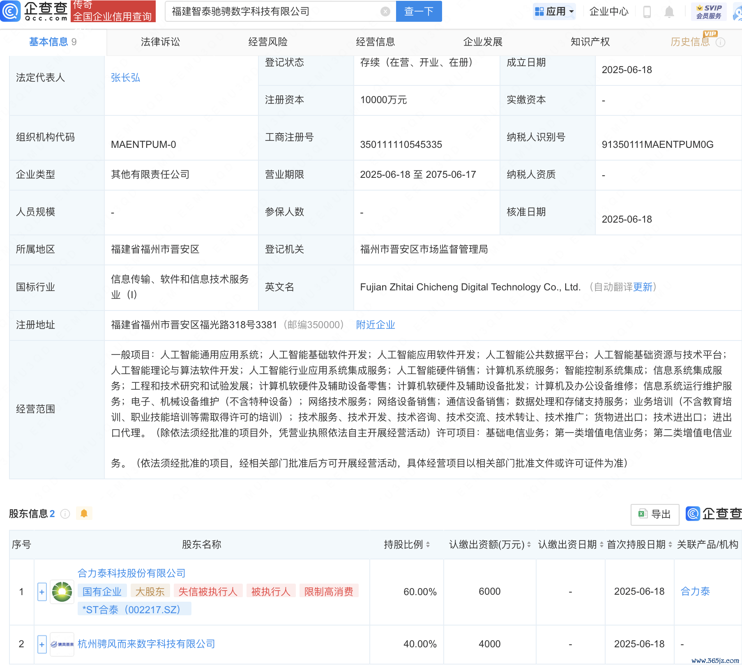Click the Qichacha logo icon
Viewport: 742px width, 667px height.
[x=11, y=11]
